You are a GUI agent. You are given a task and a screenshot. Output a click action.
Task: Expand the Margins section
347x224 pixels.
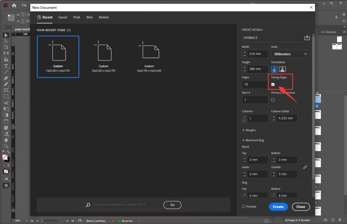[x=249, y=130]
